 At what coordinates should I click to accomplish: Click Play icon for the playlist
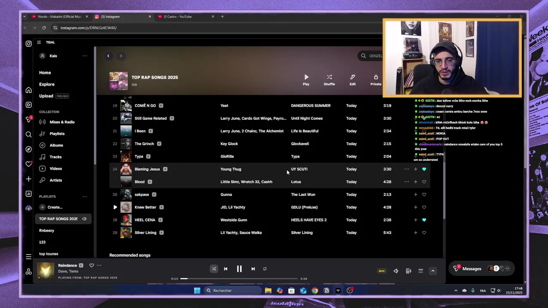coord(306,77)
